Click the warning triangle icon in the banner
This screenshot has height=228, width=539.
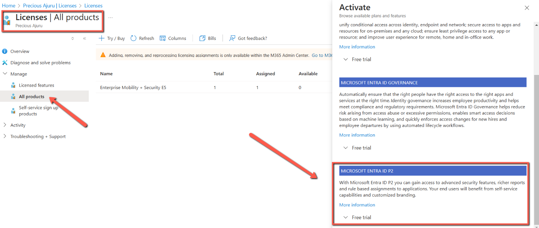[x=103, y=55]
